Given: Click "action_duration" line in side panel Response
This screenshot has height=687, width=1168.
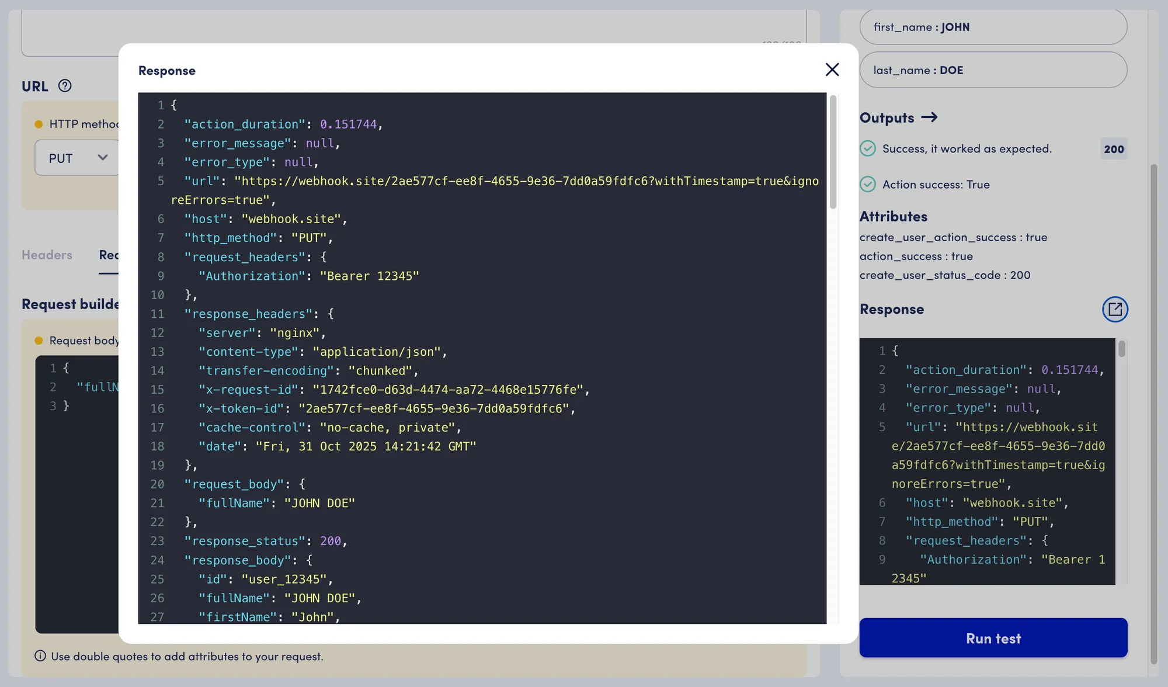Looking at the screenshot, I should pos(1004,370).
